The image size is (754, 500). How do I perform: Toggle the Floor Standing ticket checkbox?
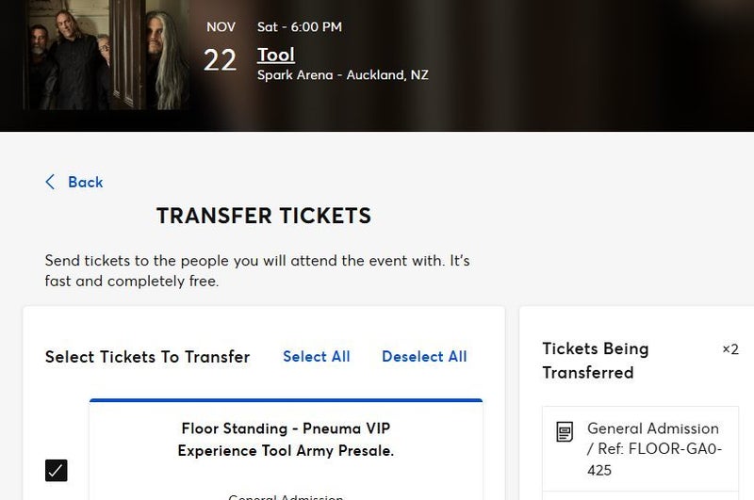click(x=57, y=469)
